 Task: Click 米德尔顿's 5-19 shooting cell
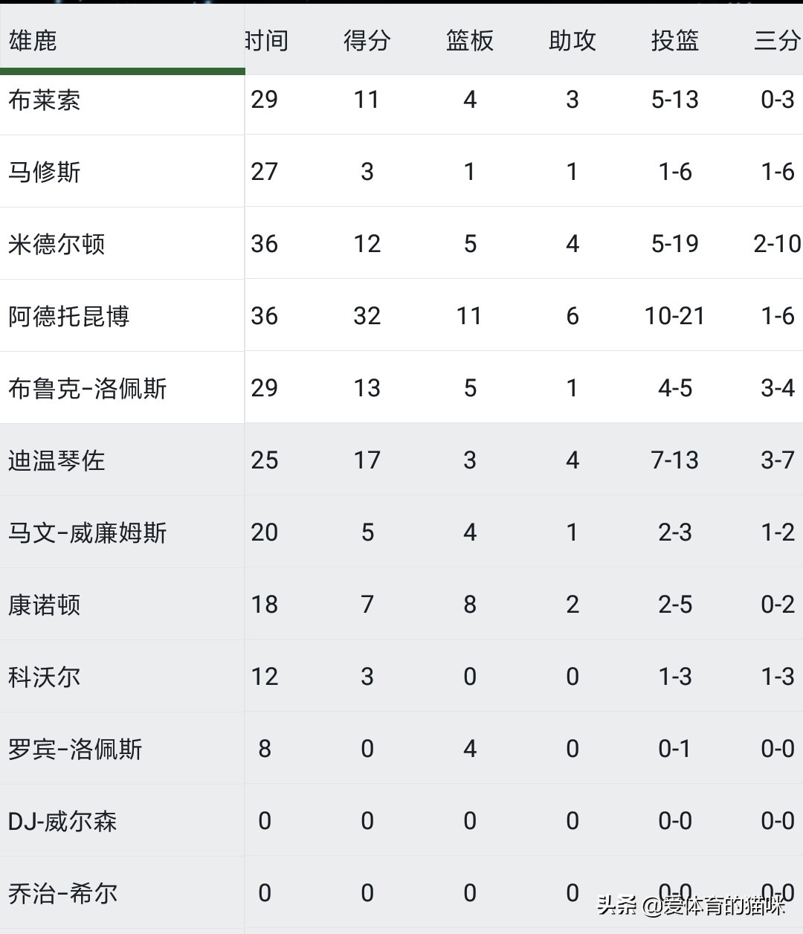(674, 244)
